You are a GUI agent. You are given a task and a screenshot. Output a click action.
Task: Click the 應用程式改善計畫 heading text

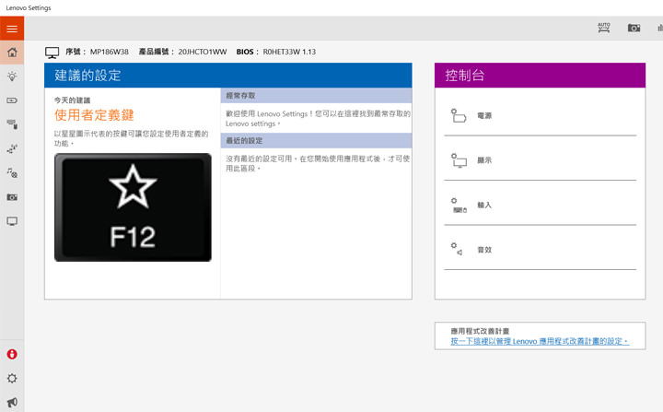click(480, 331)
